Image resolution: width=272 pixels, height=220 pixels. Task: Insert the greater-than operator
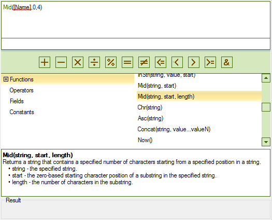pos(194,62)
